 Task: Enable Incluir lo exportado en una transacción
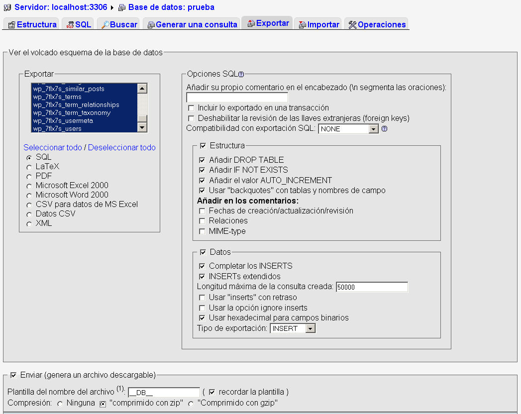(x=191, y=108)
